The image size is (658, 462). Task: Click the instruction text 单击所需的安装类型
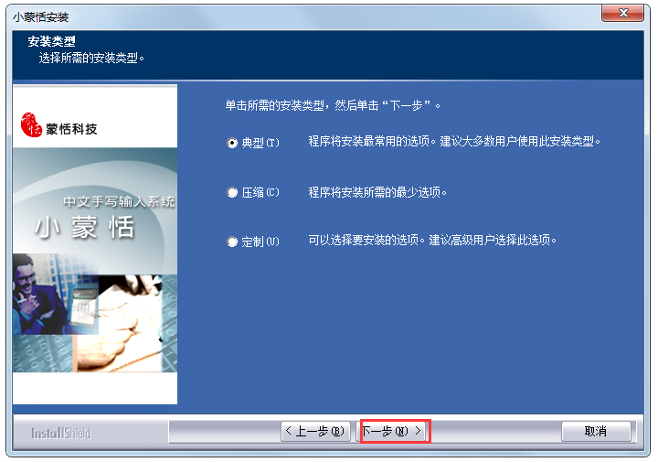tap(333, 105)
